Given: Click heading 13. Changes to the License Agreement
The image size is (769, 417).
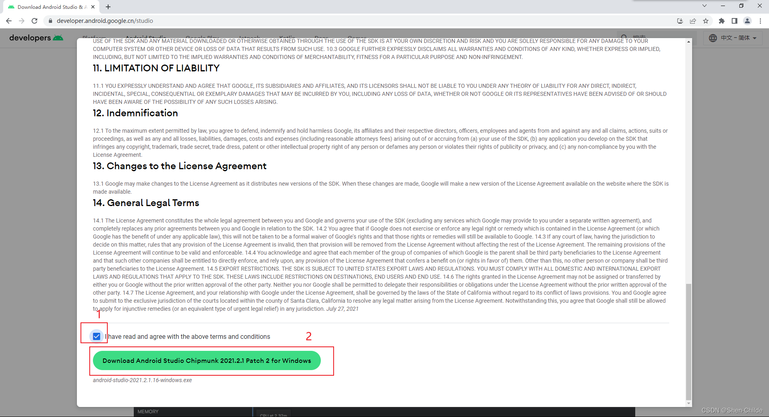Looking at the screenshot, I should click(x=180, y=166).
